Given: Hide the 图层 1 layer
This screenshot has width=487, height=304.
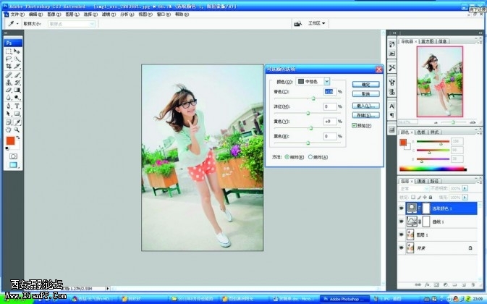Looking at the screenshot, I should 402,235.
